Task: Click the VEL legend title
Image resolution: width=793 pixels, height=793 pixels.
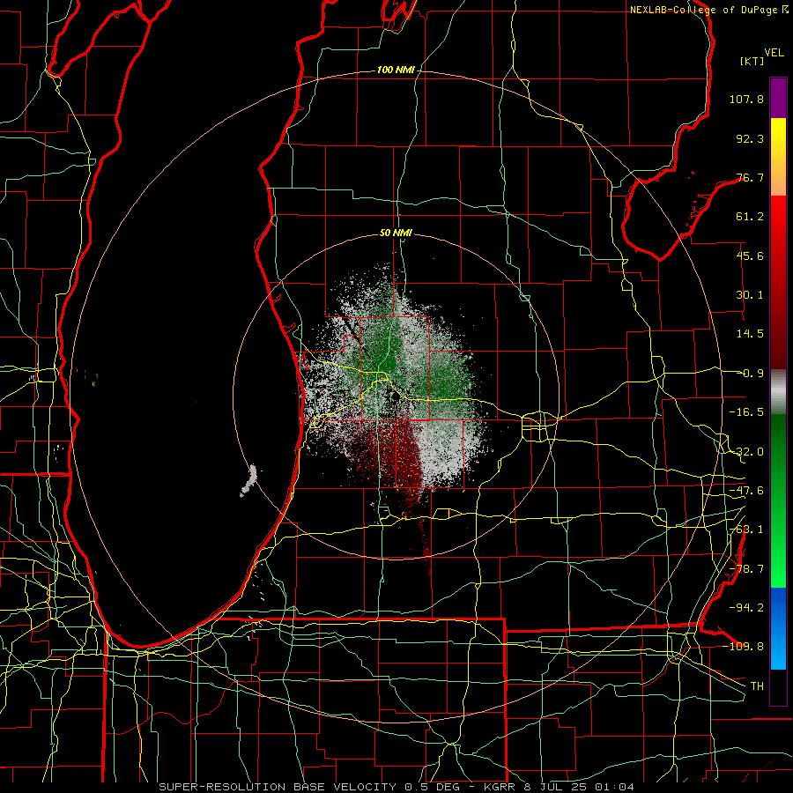Action: click(774, 53)
